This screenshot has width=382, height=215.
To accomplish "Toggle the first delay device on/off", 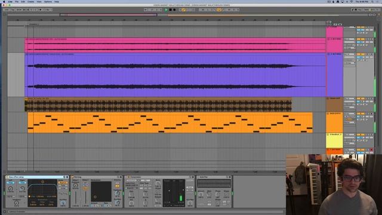I will (7, 177).
